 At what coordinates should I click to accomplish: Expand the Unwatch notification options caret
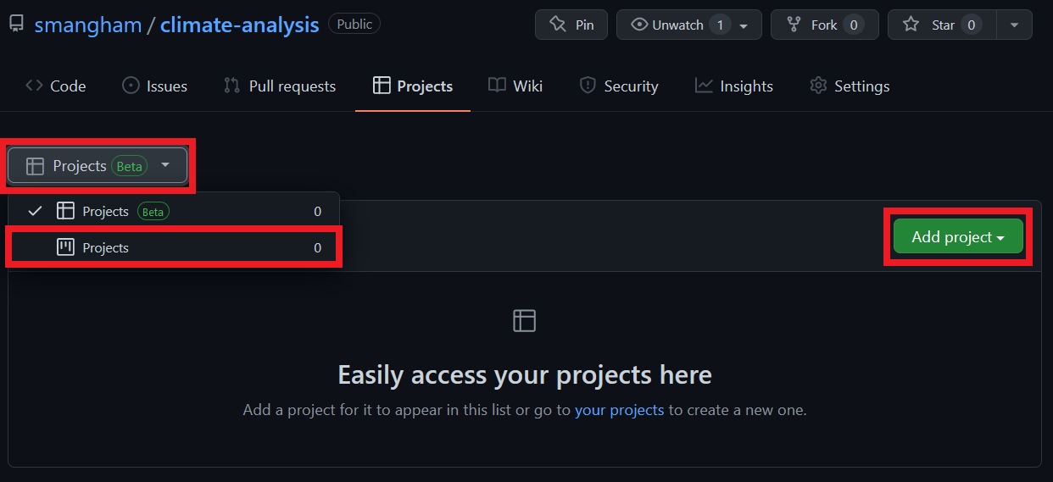tap(744, 25)
